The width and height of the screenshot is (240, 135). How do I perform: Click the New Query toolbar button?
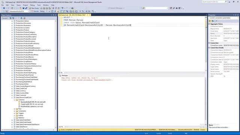34,8
